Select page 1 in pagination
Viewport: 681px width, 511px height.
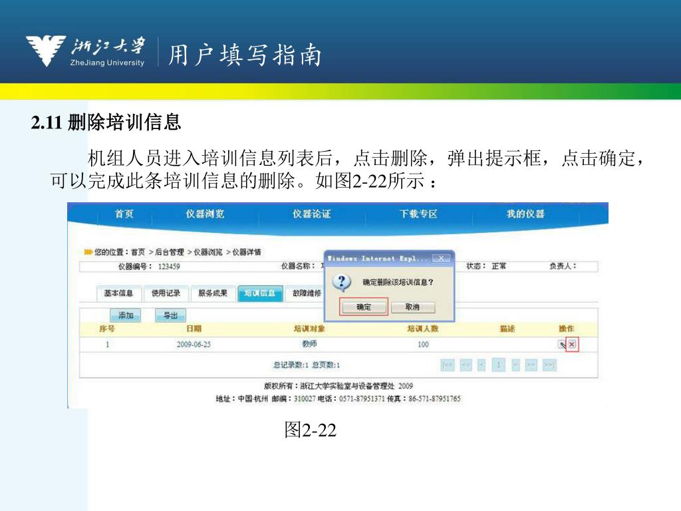(499, 365)
